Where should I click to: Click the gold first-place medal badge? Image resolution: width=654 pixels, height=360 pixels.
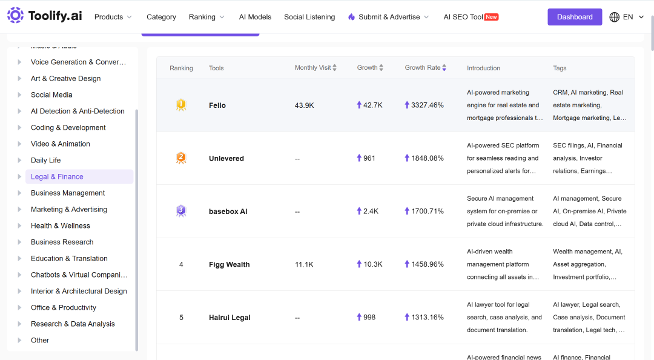(x=181, y=105)
